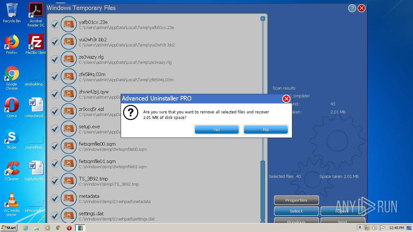
Task: Open Windows Explorer from taskbar
Action: pos(36,228)
